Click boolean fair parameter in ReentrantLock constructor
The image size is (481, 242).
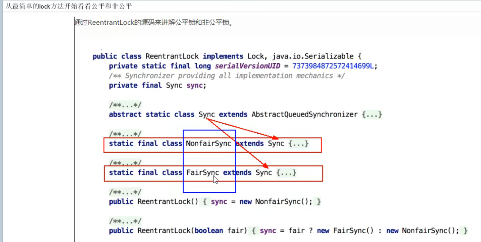(x=219, y=231)
